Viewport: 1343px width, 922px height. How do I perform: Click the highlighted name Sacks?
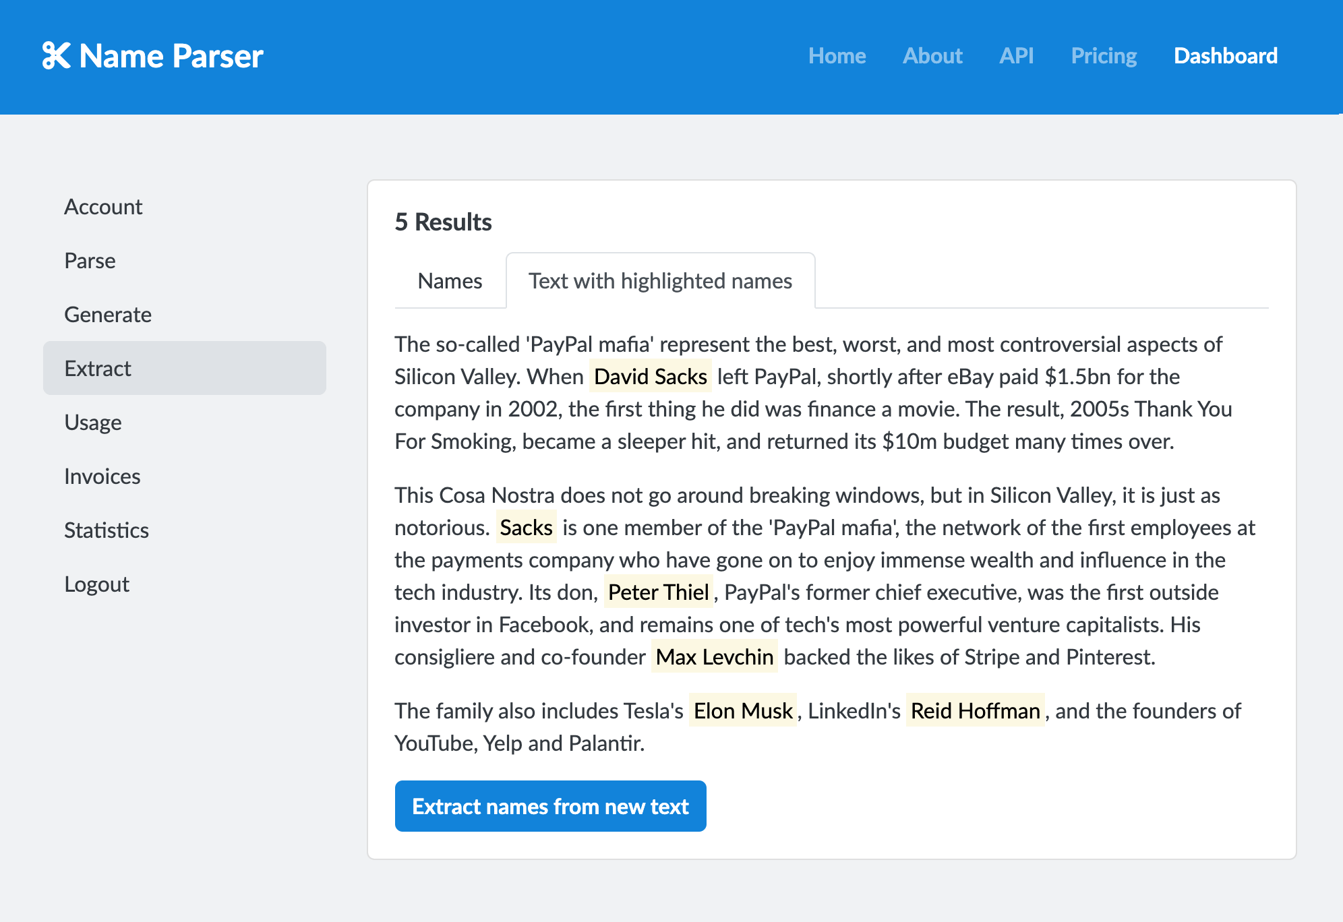coord(526,528)
